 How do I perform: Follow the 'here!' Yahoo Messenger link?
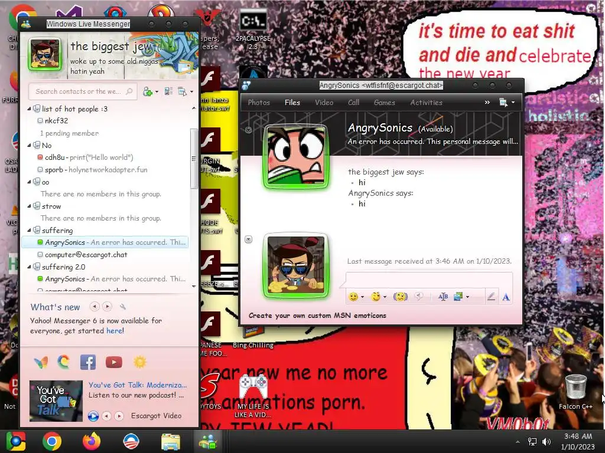(115, 330)
